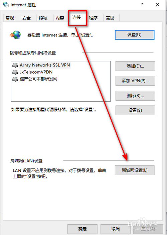Image resolution: width=167 pixels, height=235 pixels.
Task: Click the 设置(U) button
Action: 135,35
